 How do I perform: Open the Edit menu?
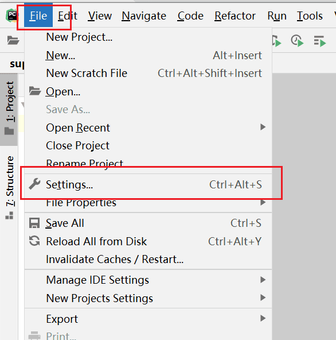coord(67,16)
